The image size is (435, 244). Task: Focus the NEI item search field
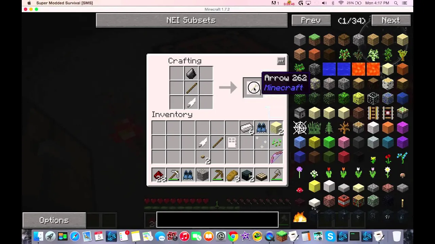coord(217,220)
